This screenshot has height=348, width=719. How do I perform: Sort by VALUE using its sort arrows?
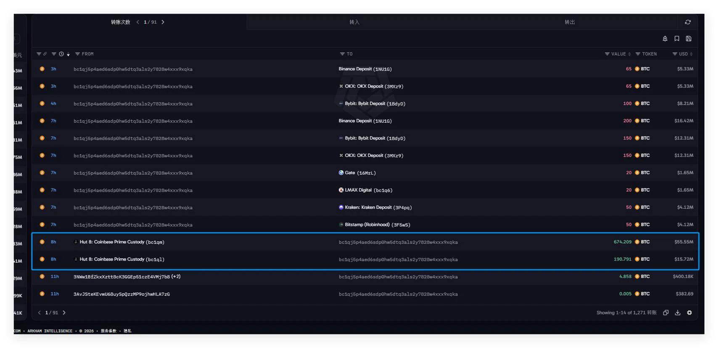629,54
